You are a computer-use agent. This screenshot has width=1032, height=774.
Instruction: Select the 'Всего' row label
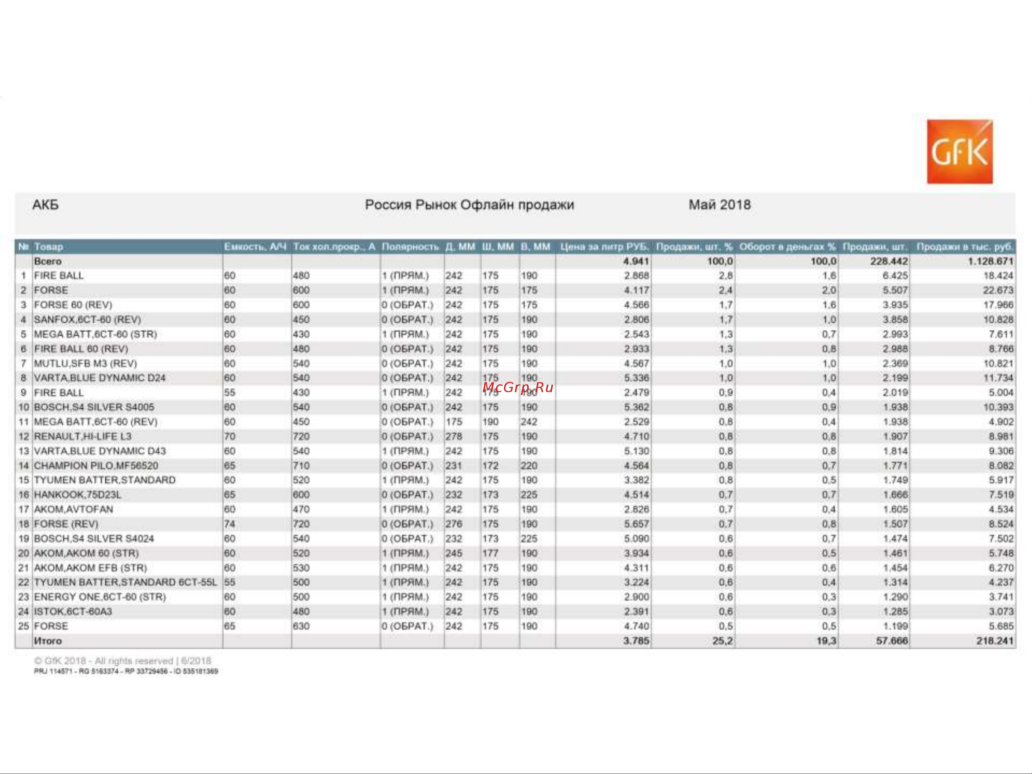pyautogui.click(x=48, y=261)
